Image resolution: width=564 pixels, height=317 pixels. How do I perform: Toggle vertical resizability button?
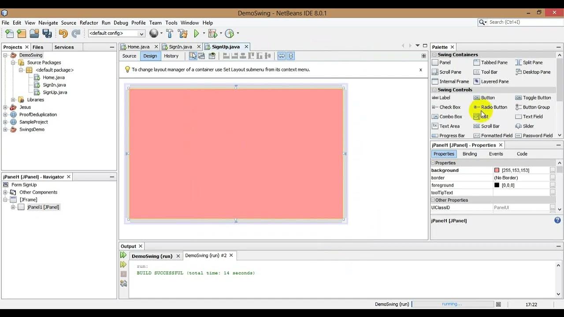(290, 56)
